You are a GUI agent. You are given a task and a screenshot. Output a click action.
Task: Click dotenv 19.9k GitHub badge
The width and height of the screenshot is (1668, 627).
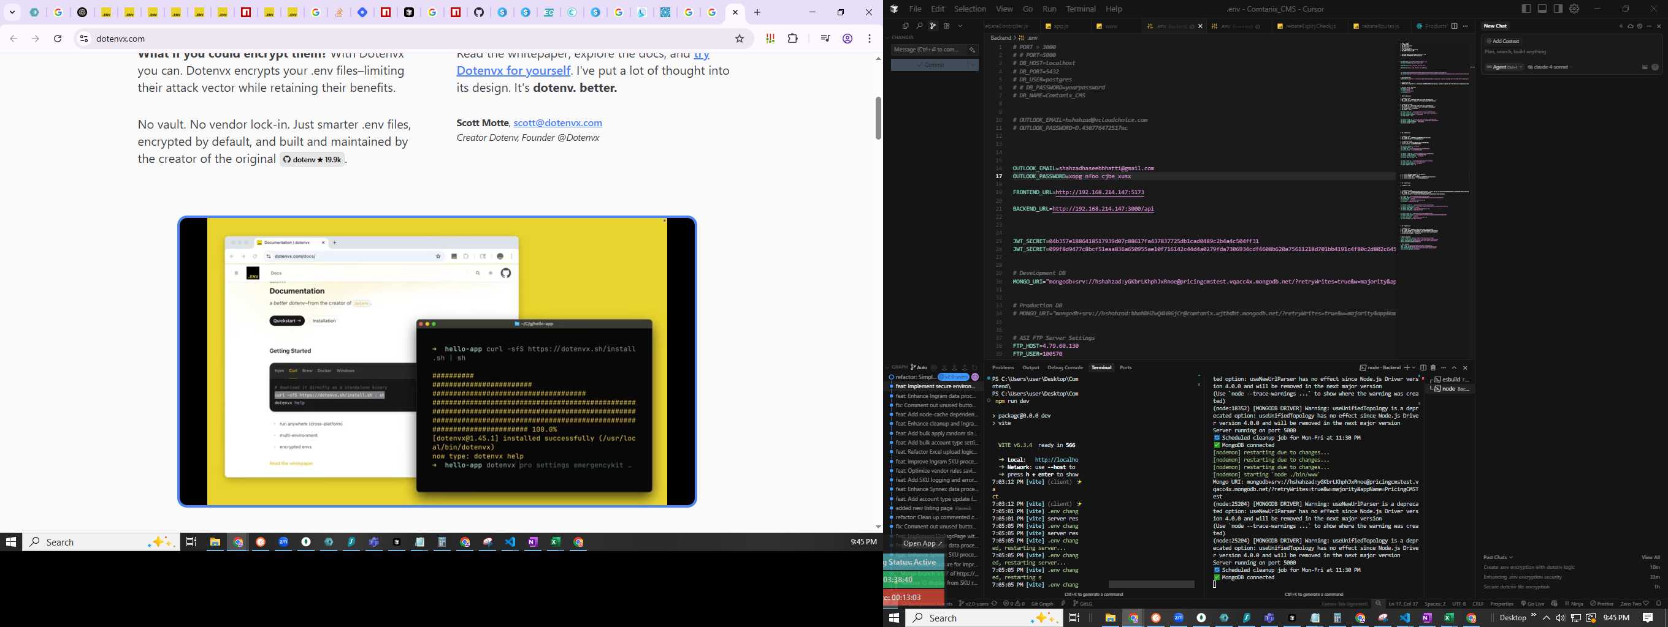[x=313, y=160]
